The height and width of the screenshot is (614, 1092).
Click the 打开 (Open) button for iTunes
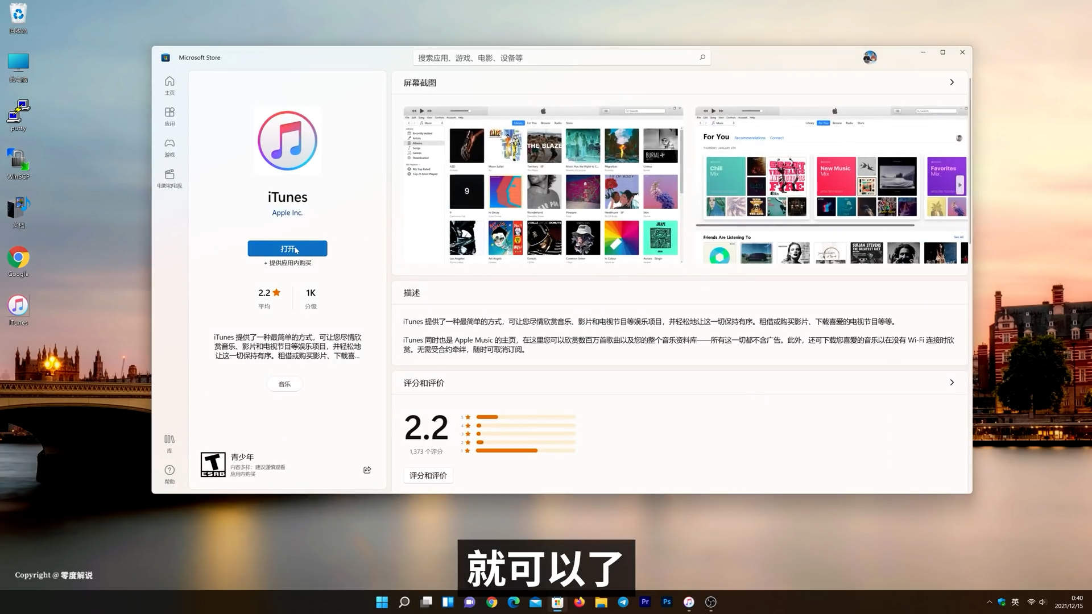tap(287, 248)
